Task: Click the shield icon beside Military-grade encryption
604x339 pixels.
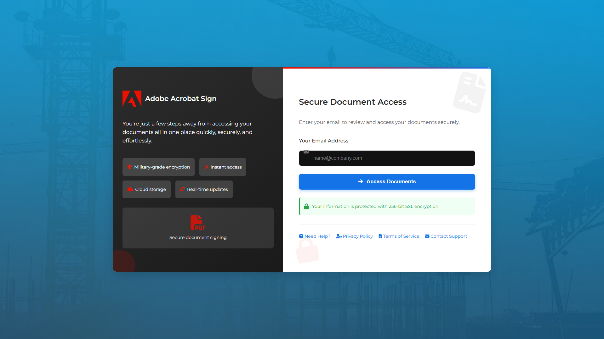Action: [x=129, y=167]
